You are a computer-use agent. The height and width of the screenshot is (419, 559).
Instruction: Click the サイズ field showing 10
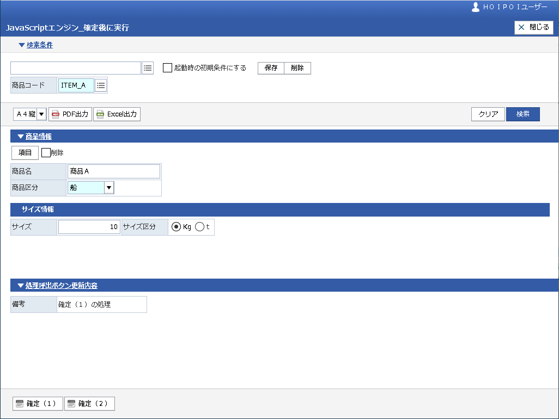tap(89, 227)
